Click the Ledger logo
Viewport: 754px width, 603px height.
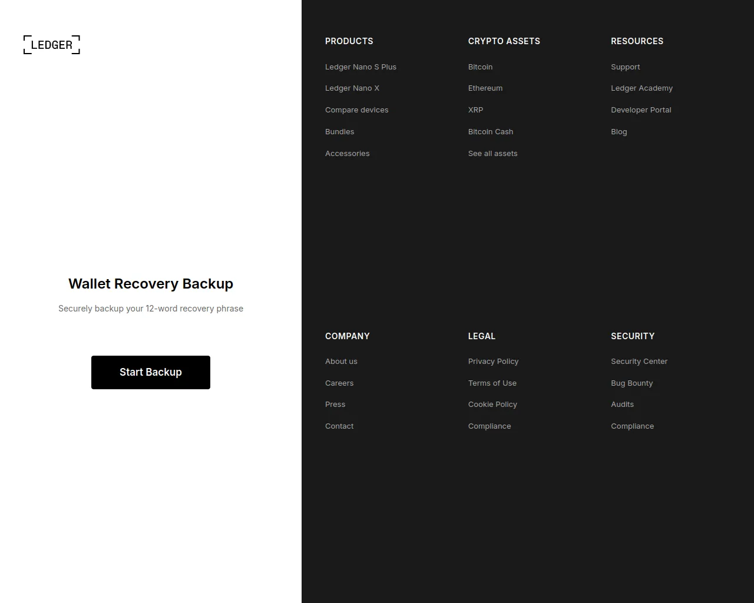pos(52,45)
